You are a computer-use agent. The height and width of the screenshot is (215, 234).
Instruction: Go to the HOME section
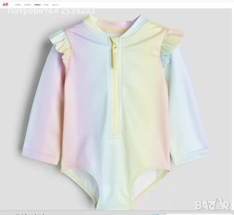coord(47,5)
